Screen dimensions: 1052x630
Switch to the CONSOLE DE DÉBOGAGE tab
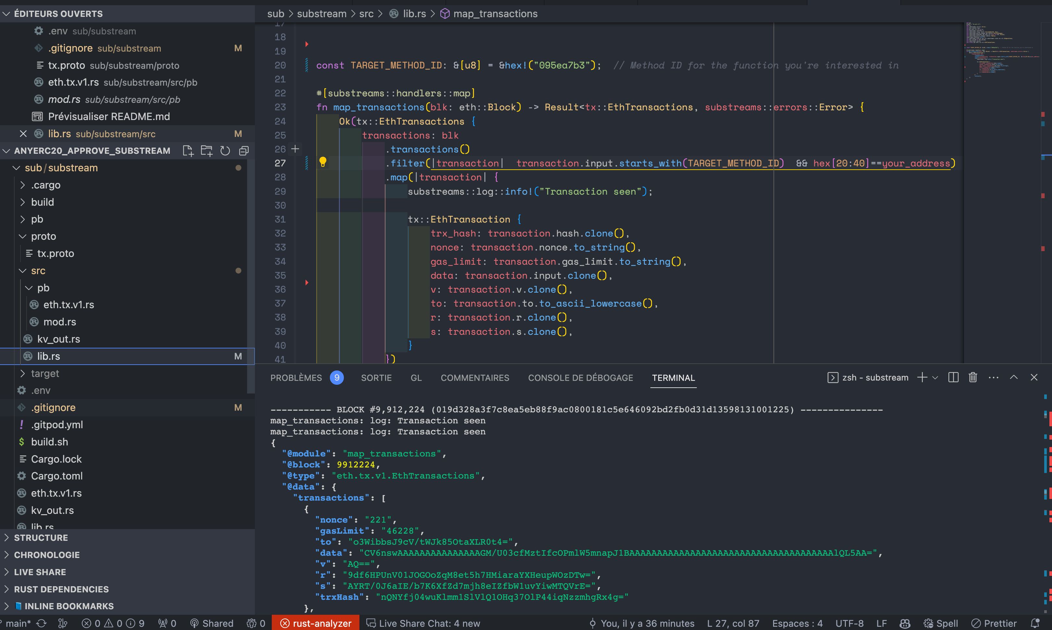click(580, 377)
